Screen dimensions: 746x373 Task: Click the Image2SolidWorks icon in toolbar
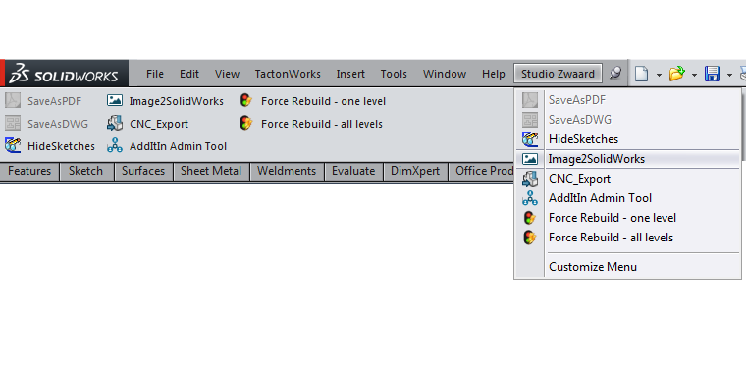coord(115,100)
